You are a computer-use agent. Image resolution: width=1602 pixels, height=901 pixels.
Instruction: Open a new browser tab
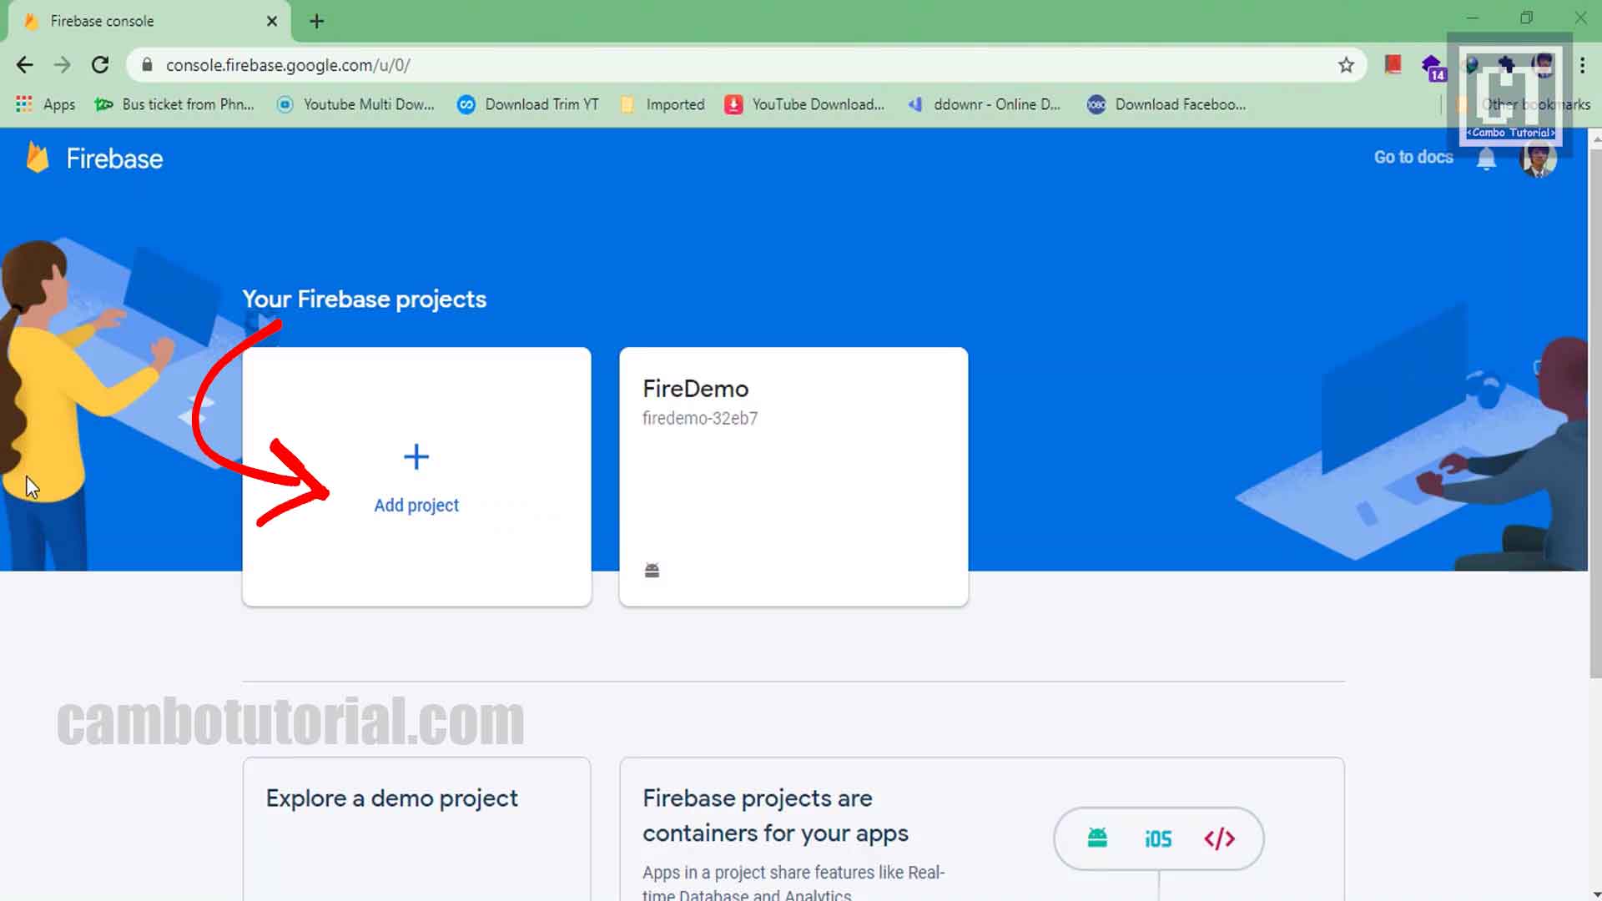click(316, 21)
